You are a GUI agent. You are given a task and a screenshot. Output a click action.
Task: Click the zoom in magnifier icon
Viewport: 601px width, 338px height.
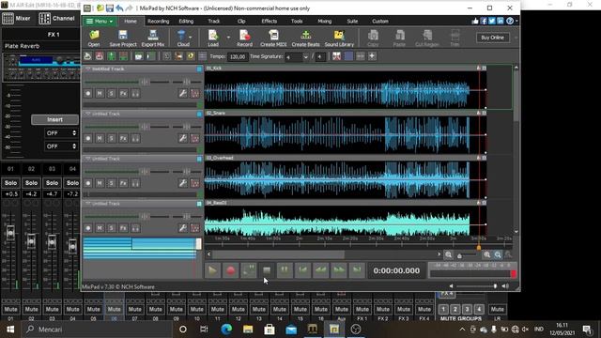pyautogui.click(x=486, y=254)
